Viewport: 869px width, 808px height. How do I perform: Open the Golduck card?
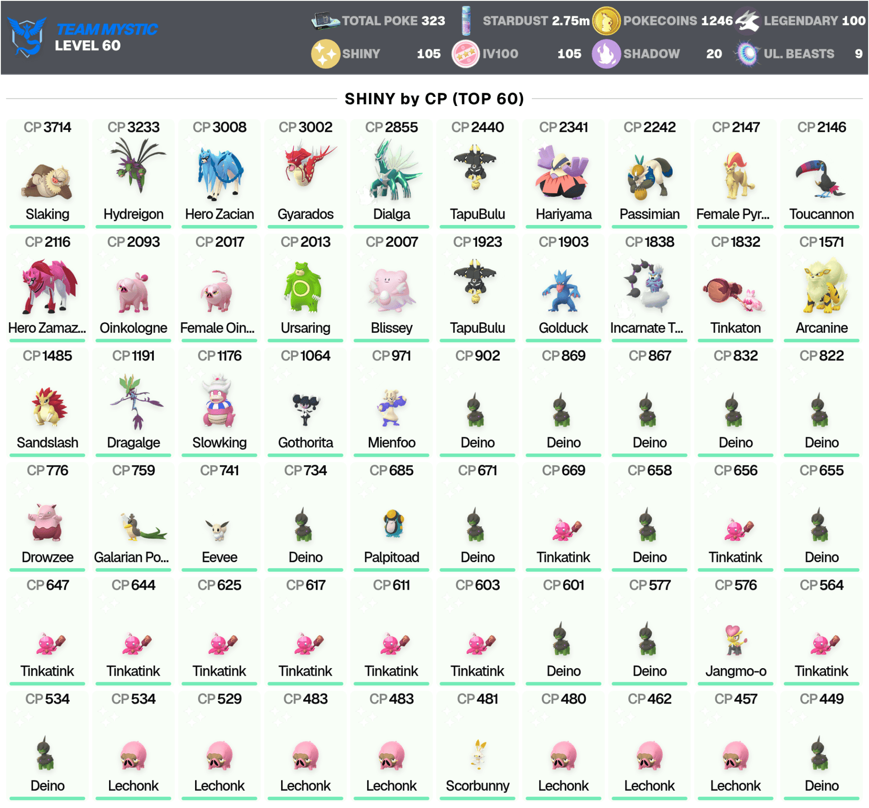pos(563,288)
